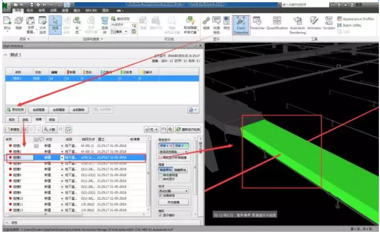This screenshot has height=234, width=380.
Task: Open Appearance Profiler
Action: [356, 19]
